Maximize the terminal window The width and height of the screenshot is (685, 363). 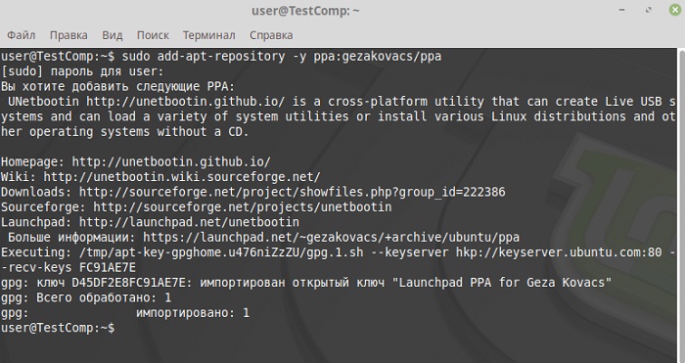click(x=649, y=10)
